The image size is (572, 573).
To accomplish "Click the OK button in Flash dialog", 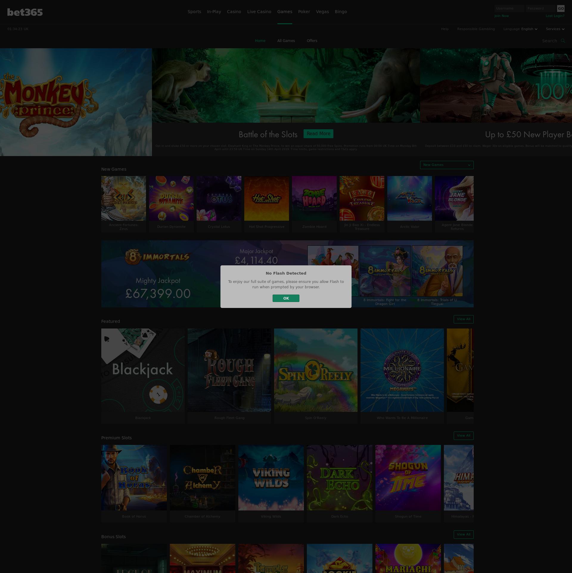I will [x=286, y=298].
